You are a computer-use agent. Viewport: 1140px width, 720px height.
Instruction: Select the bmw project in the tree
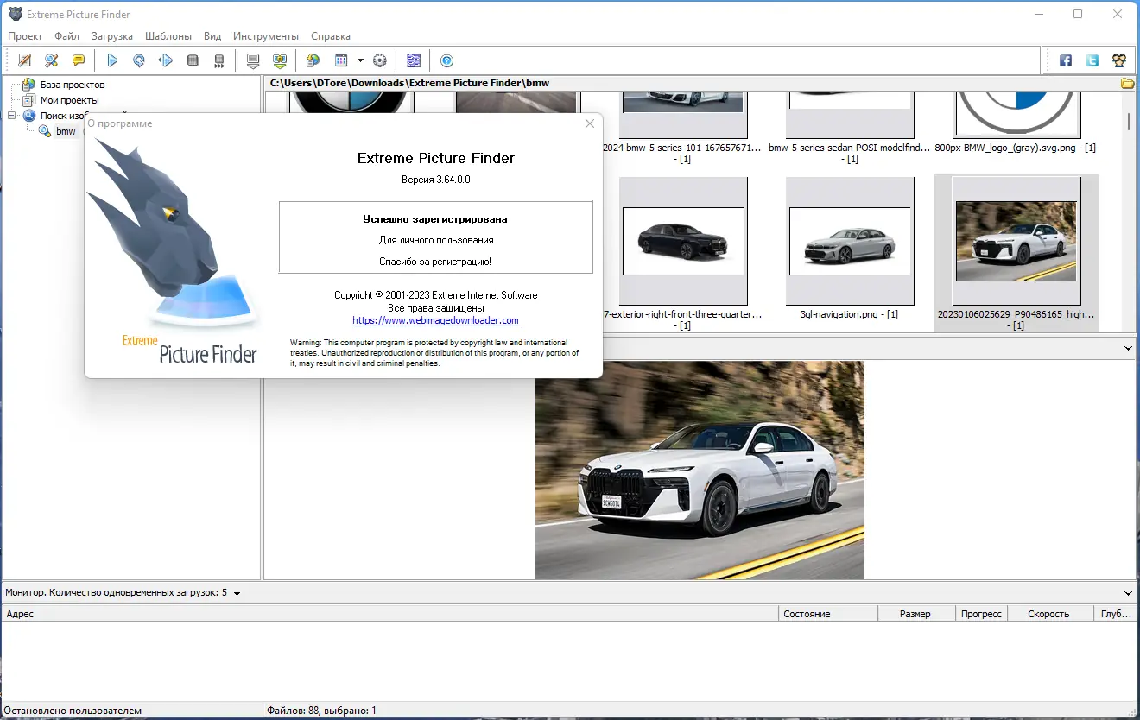[x=66, y=131]
